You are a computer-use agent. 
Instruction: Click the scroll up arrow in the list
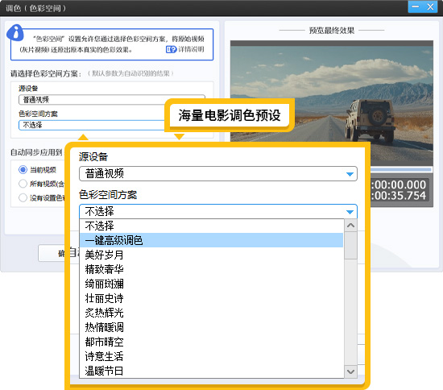350,226
